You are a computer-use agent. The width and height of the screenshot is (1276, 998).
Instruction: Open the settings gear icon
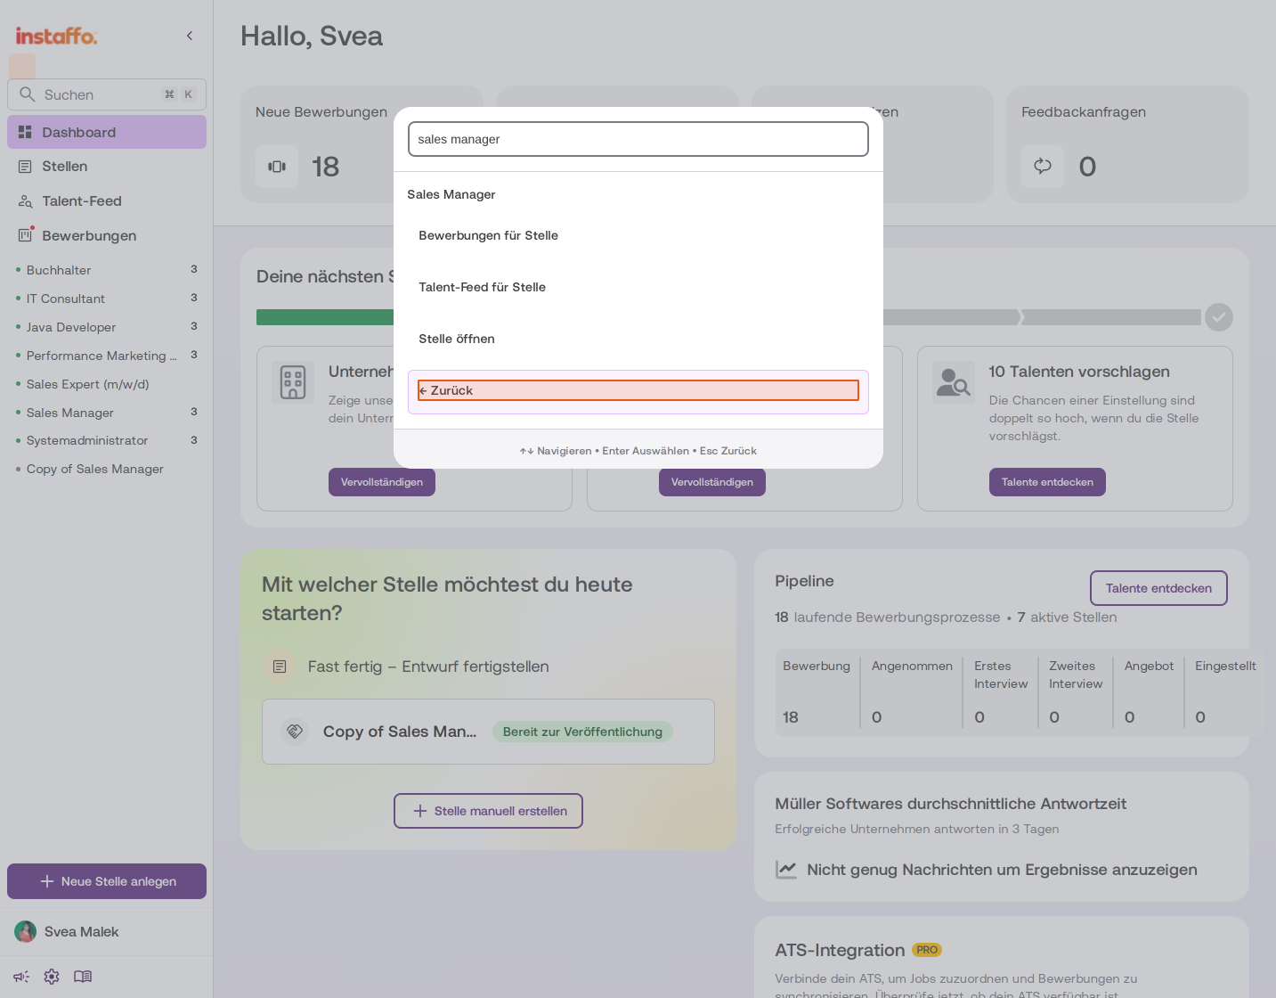tap(52, 977)
